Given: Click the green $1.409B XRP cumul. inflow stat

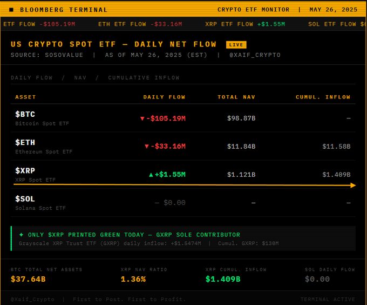Looking at the screenshot, I should (223, 279).
